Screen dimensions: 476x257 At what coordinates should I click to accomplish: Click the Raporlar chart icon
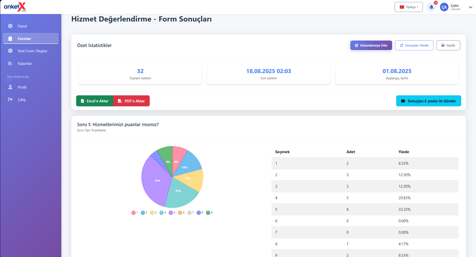coord(10,63)
